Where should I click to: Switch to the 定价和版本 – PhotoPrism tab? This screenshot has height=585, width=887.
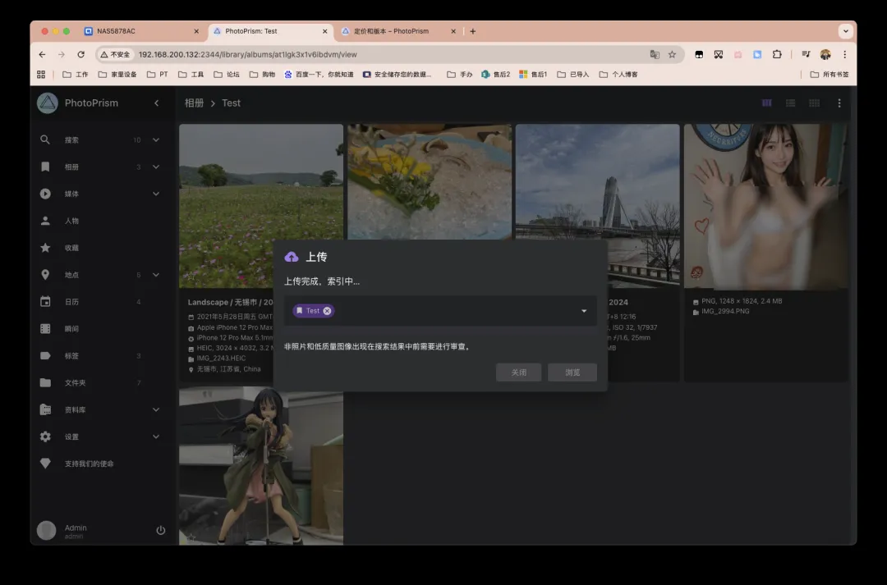click(x=391, y=31)
